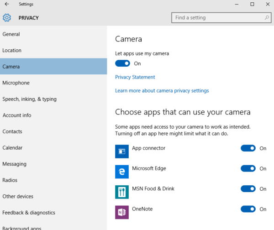Screen dimensions: 274x230
Task: Toggle Let apps use my camera switch
Action: [x=122, y=63]
